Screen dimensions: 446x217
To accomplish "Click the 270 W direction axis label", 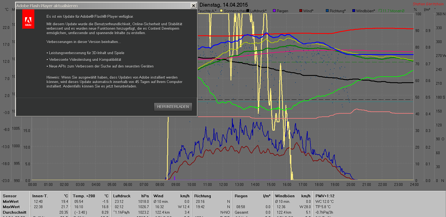I will point(441,56).
